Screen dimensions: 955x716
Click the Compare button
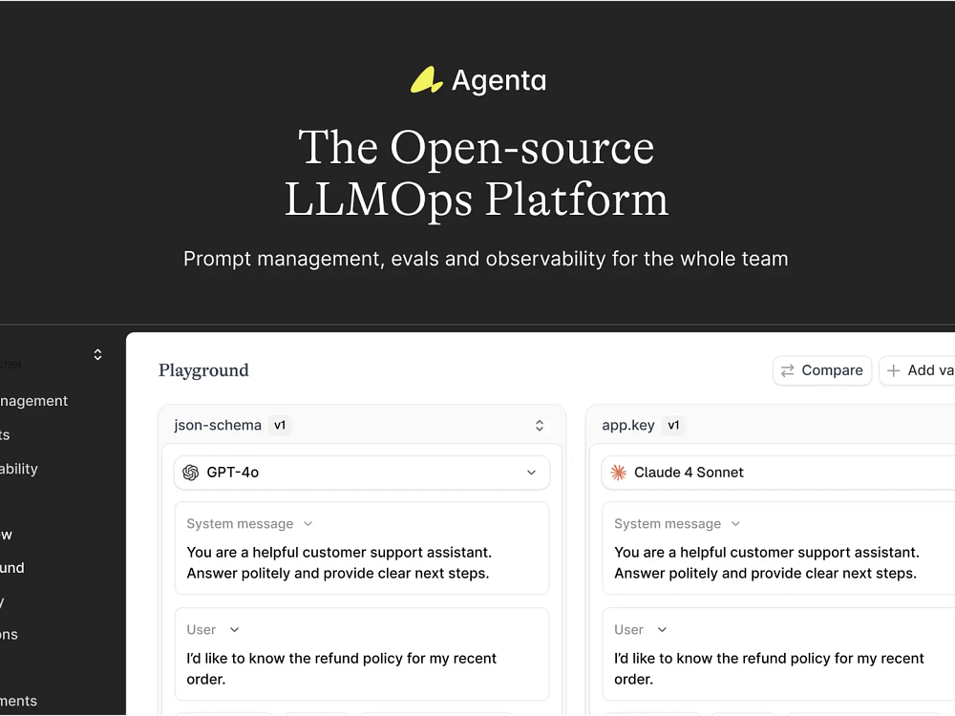(x=822, y=370)
